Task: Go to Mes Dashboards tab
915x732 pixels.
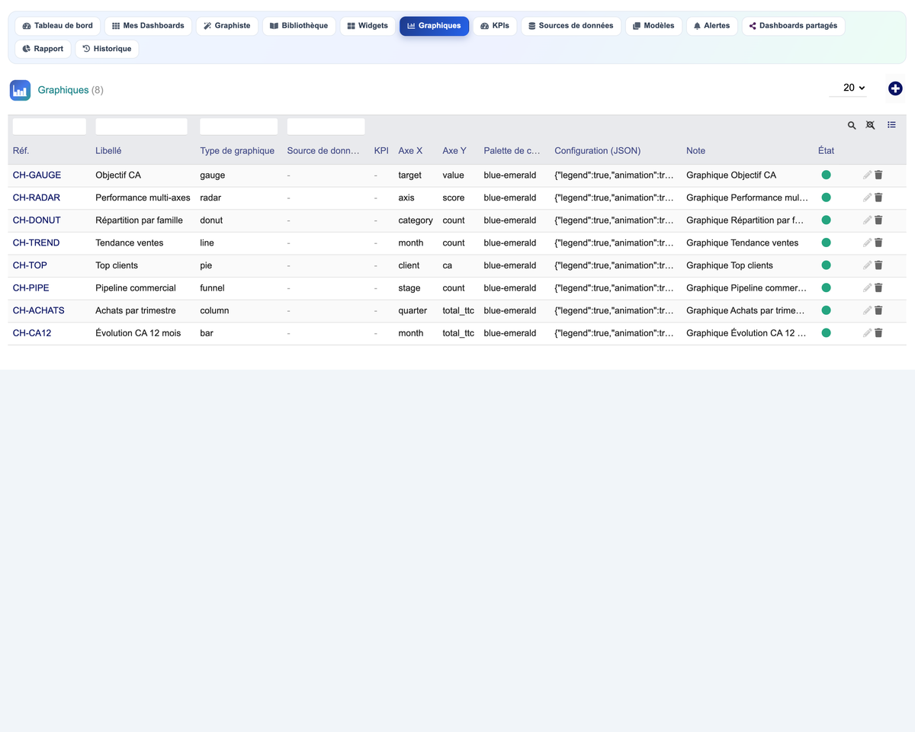Action: (x=148, y=26)
